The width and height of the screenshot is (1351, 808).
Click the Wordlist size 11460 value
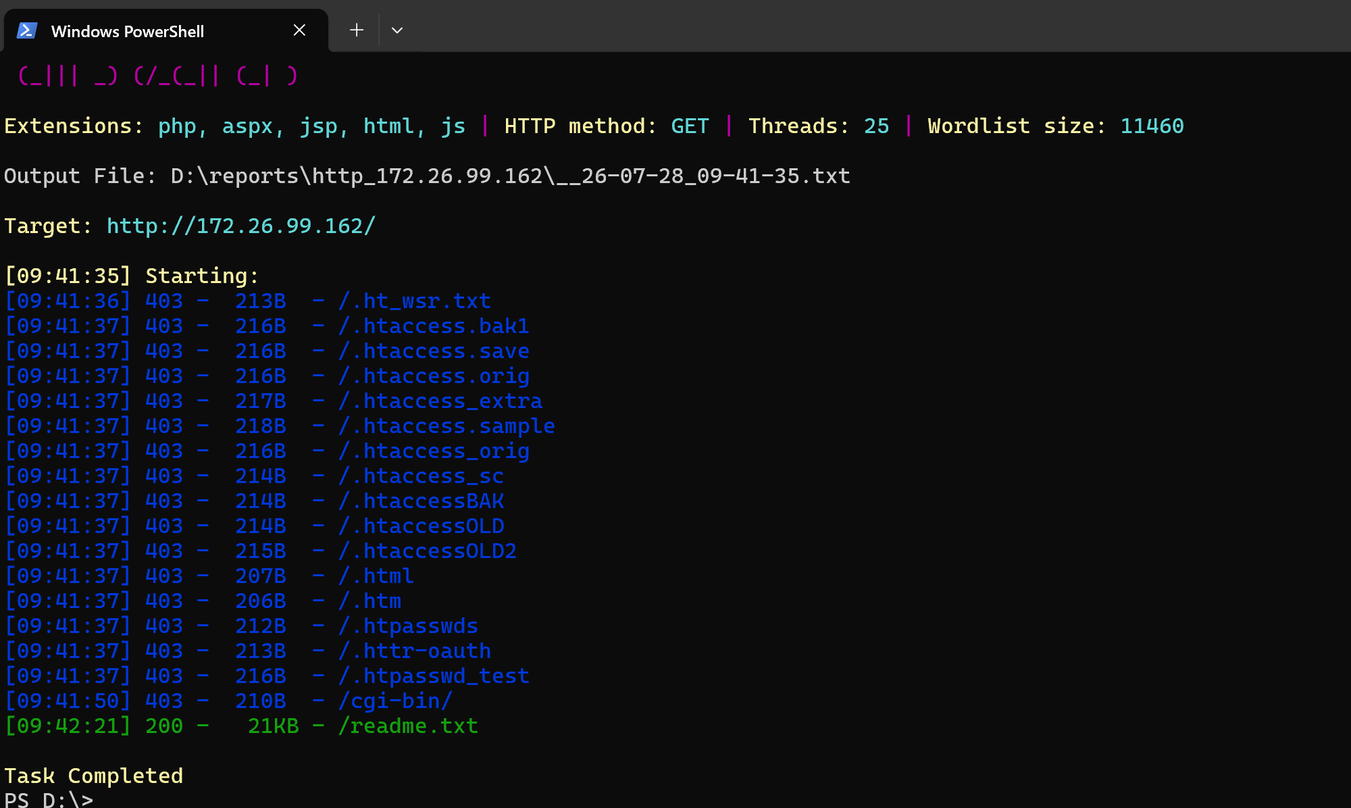(x=1152, y=126)
